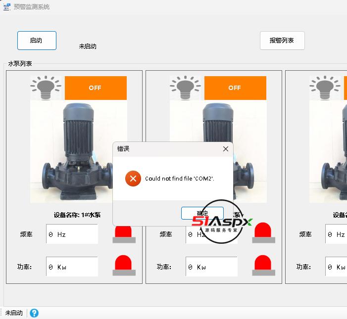Viewport: 347px width, 319px height.
Task: Click the 'Could not find file COM2' message
Action: point(180,179)
